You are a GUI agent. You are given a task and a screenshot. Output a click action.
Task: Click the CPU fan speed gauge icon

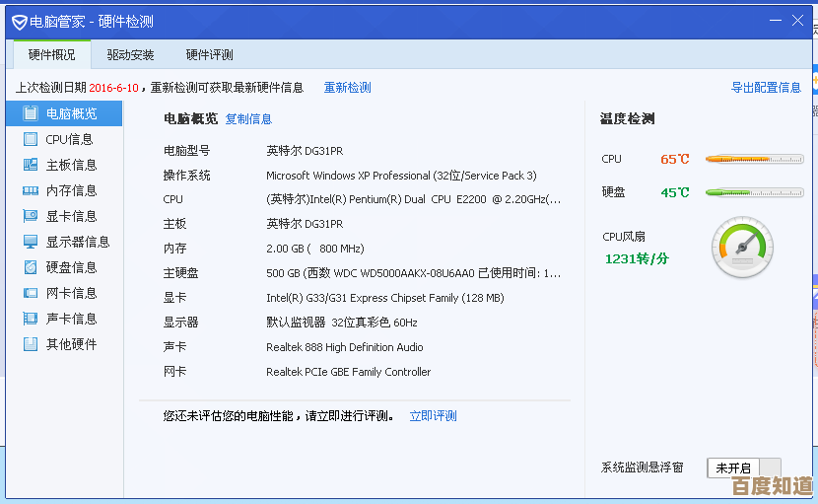pos(742,248)
